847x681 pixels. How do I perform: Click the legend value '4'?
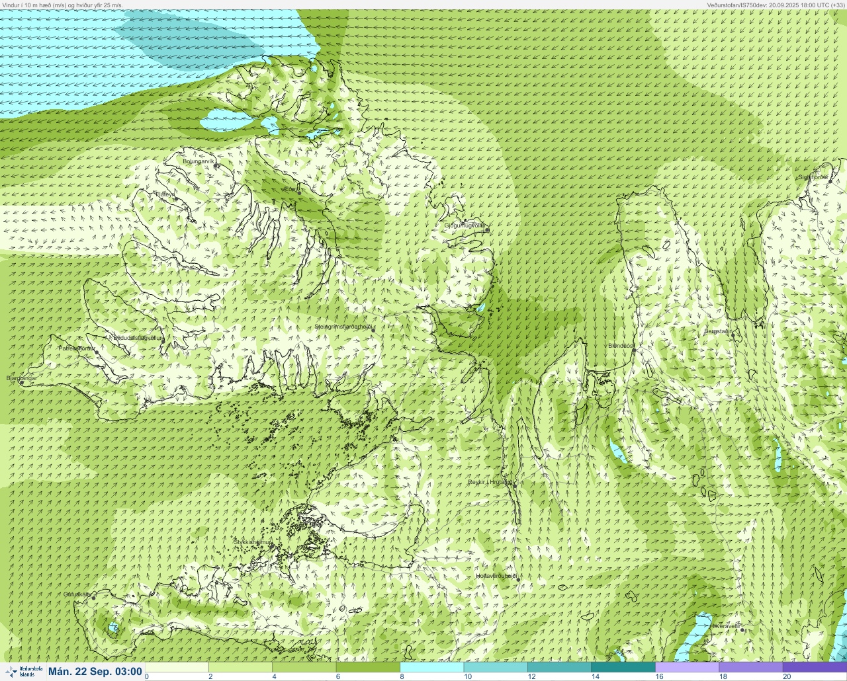(x=275, y=676)
